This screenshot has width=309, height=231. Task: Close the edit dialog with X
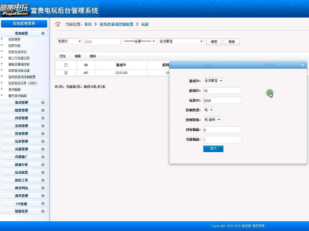pyautogui.click(x=302, y=65)
